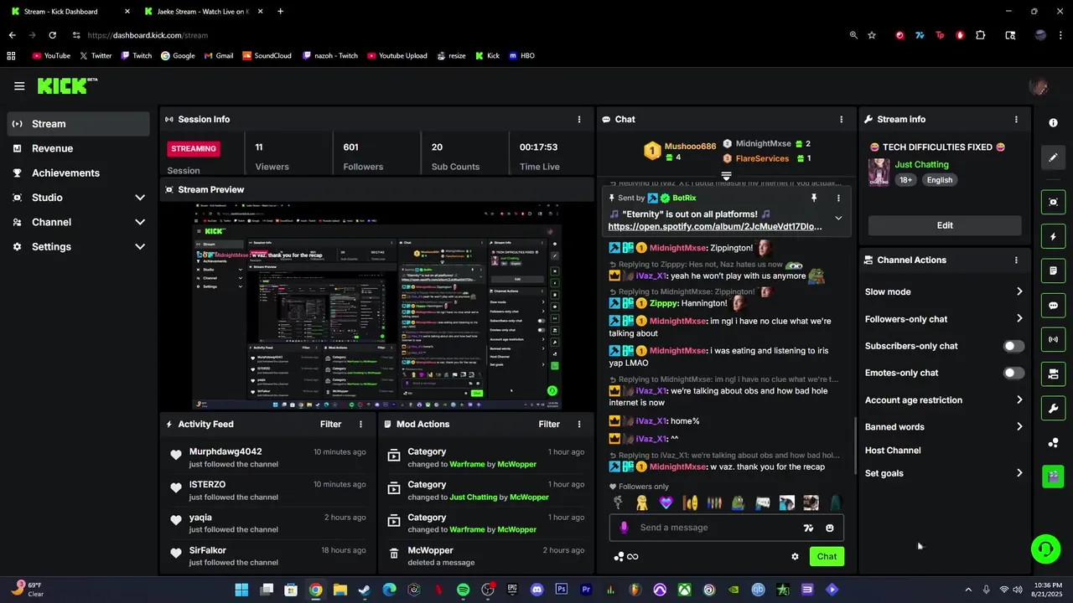
Task: Open Account age restriction options
Action: click(x=945, y=400)
